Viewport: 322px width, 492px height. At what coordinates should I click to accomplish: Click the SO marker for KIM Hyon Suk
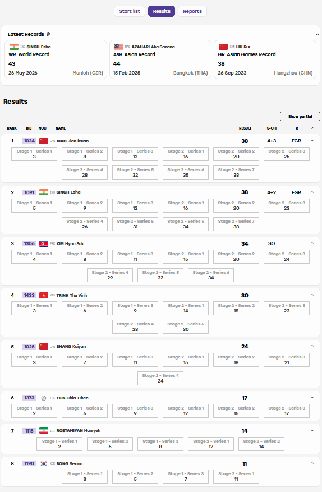click(272, 243)
